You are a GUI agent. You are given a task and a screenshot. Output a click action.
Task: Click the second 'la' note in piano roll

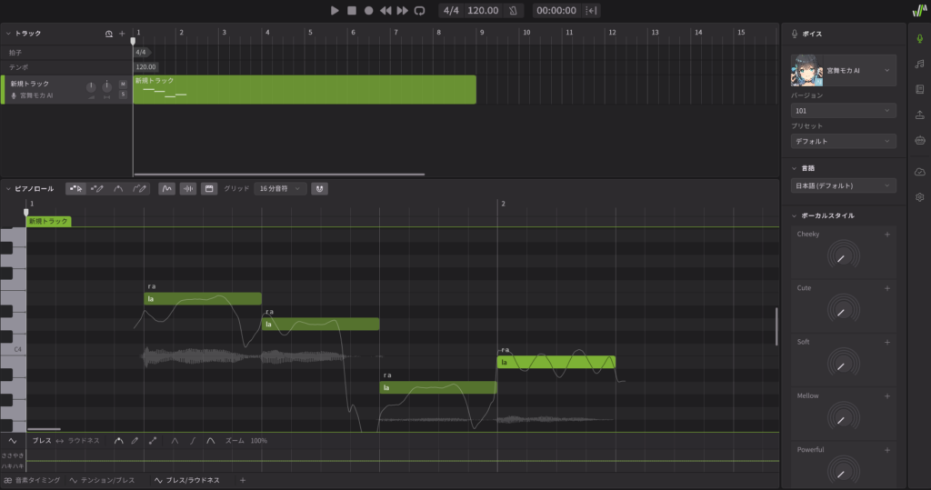(320, 324)
